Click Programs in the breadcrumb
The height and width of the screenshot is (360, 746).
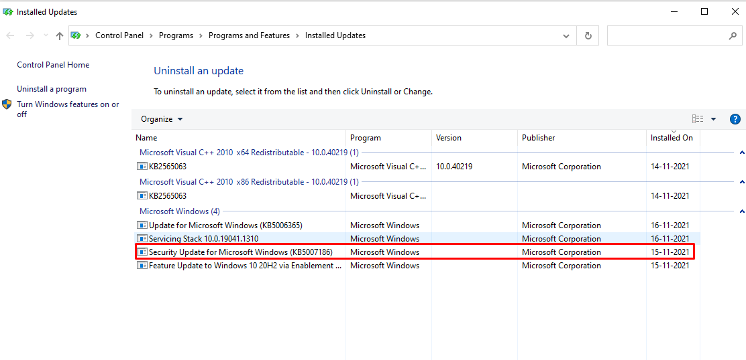point(176,35)
